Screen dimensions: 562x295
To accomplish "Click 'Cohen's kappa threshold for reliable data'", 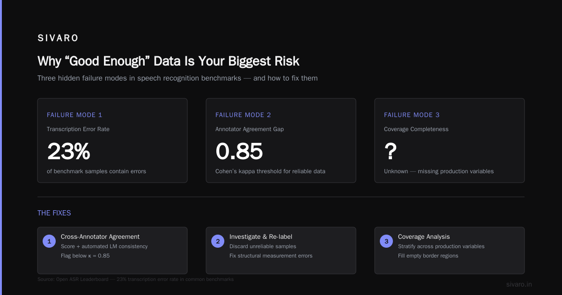I will [270, 171].
